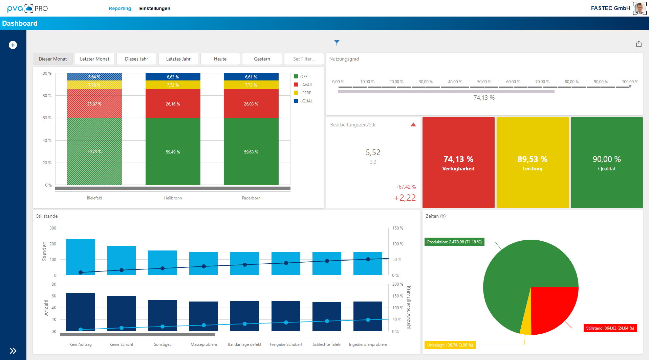Select Letztes Jahr filter
649x360 pixels.
pyautogui.click(x=178, y=59)
